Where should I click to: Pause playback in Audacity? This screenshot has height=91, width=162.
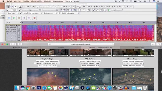pyautogui.click(x=9, y=18)
